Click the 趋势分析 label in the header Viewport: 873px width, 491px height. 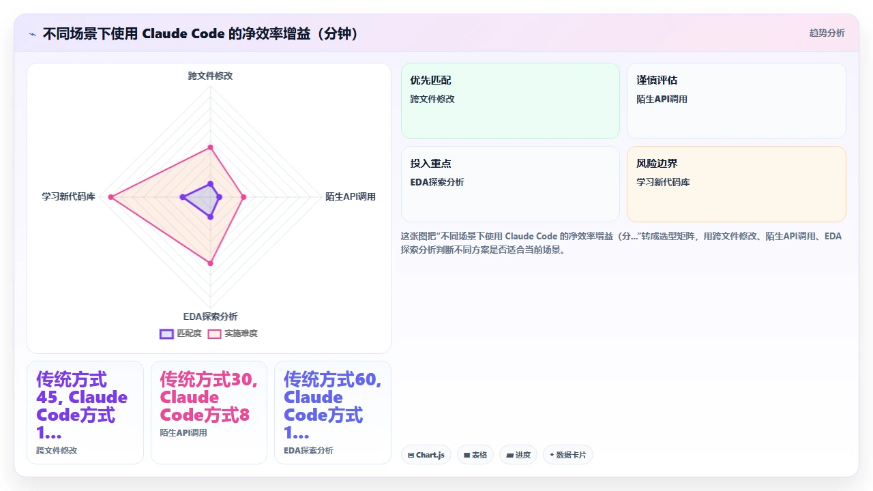point(827,33)
